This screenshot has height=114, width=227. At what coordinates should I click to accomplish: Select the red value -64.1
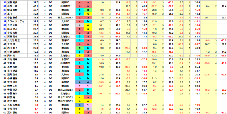point(118,86)
